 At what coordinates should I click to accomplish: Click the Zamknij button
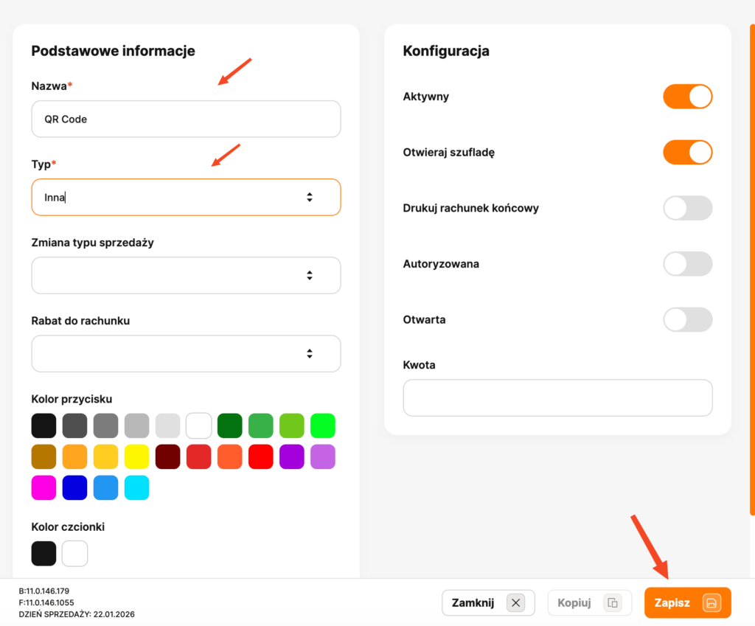click(487, 602)
